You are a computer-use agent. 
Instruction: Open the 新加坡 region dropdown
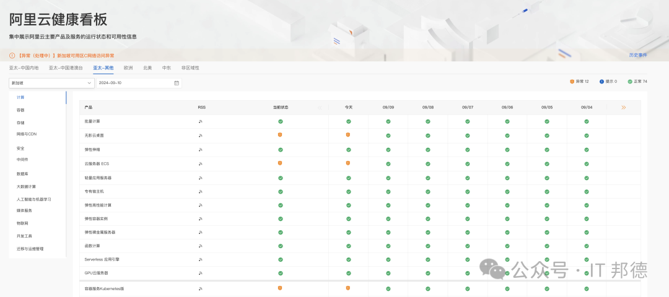(x=51, y=83)
